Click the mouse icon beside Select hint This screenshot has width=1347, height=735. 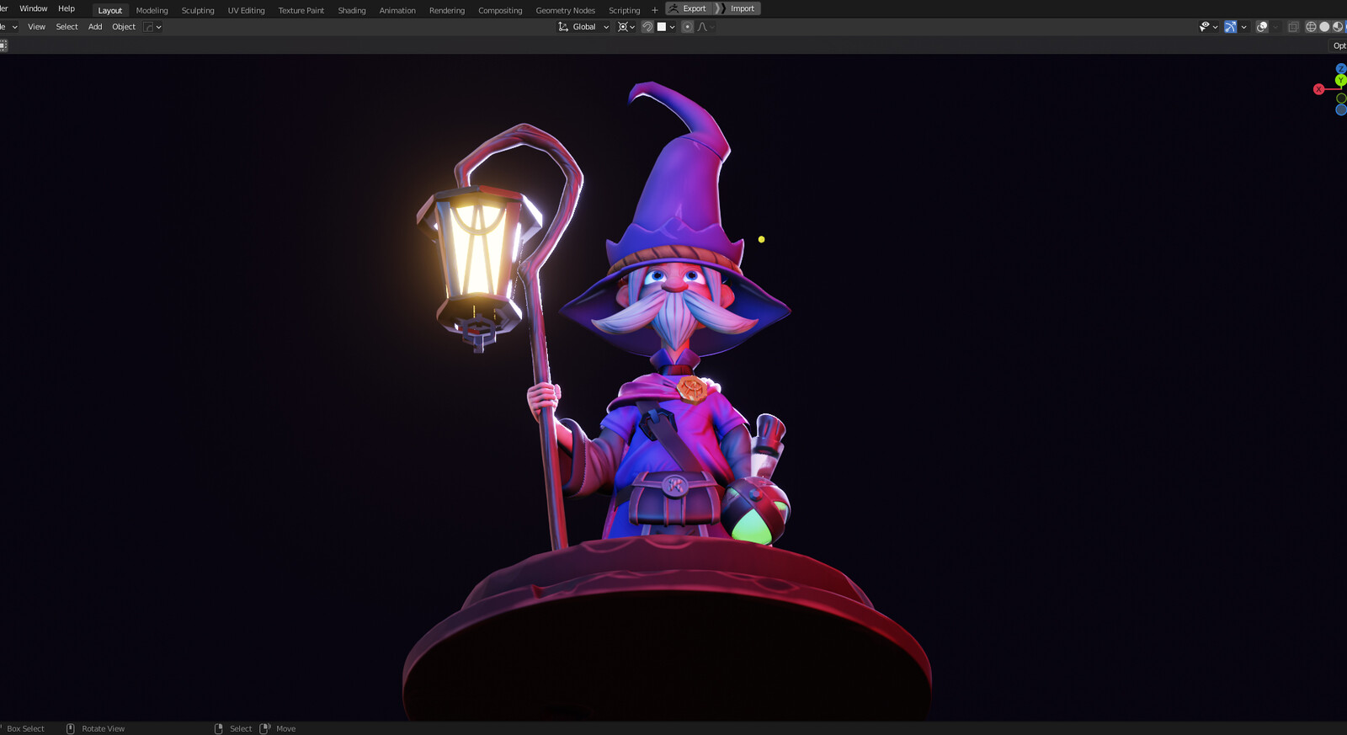point(219,728)
